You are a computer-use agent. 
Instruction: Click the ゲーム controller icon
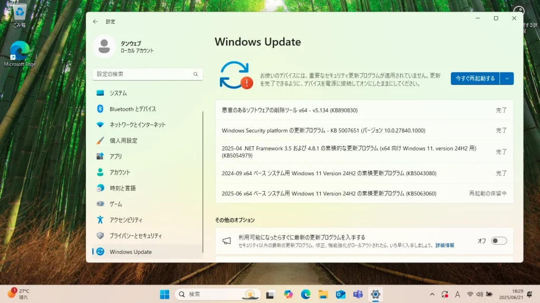[100, 204]
